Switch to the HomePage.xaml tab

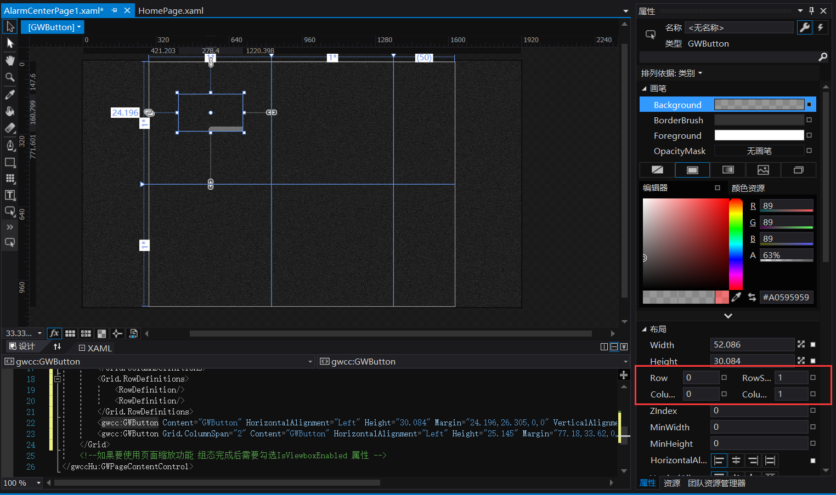[171, 10]
